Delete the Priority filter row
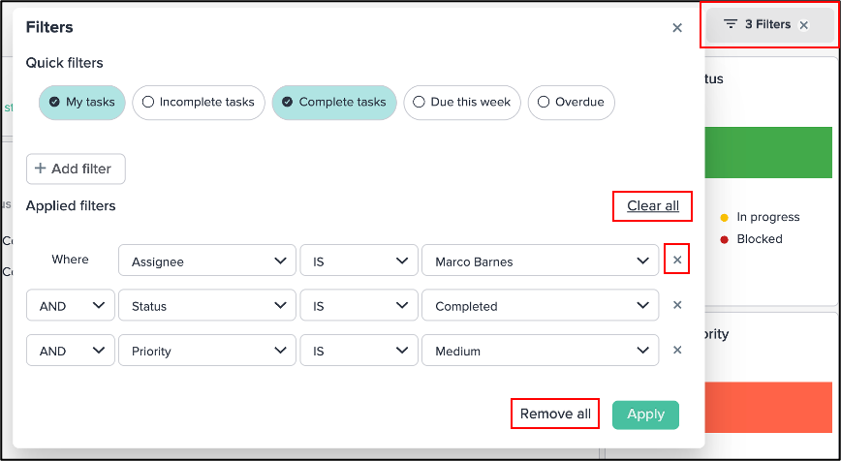Viewport: 841px width, 461px height. (x=677, y=350)
